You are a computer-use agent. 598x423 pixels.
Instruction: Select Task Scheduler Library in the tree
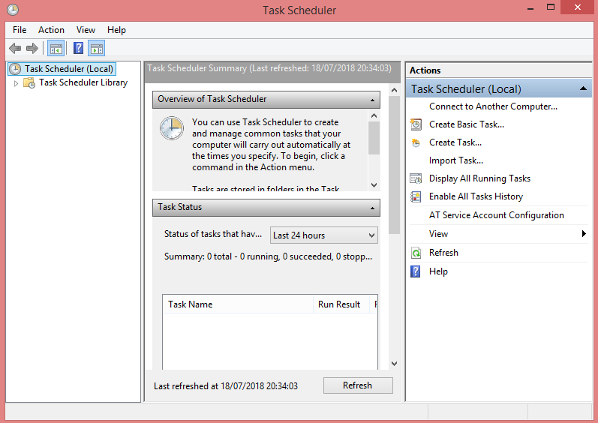click(83, 82)
